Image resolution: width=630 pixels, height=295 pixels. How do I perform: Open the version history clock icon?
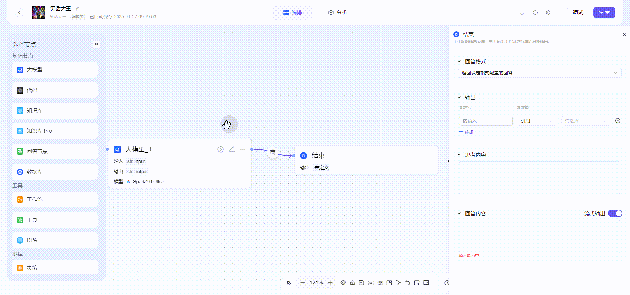pos(535,13)
